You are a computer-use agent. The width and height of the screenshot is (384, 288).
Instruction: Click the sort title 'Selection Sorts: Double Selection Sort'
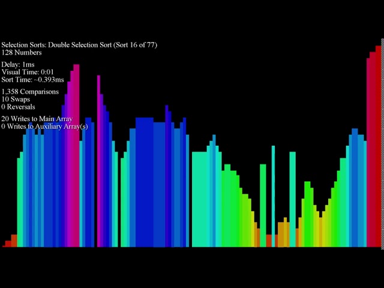[56, 45]
